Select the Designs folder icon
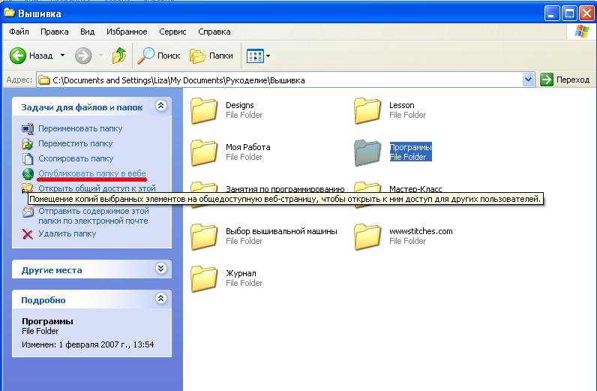This screenshot has width=597, height=391. pos(204,110)
